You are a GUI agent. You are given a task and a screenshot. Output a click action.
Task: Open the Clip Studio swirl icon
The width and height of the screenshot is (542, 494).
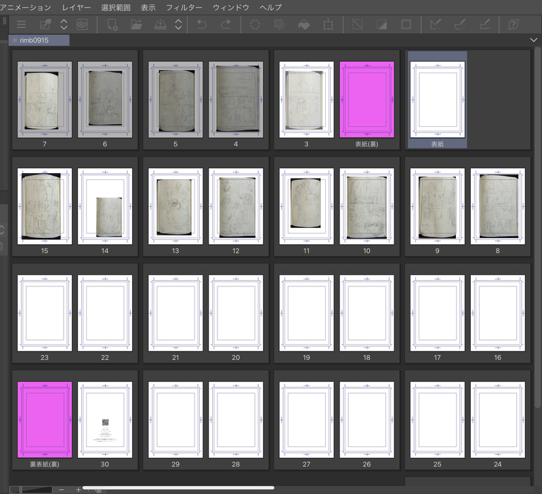point(82,24)
